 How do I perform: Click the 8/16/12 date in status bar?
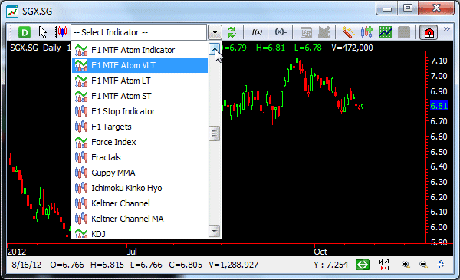[x=27, y=265]
